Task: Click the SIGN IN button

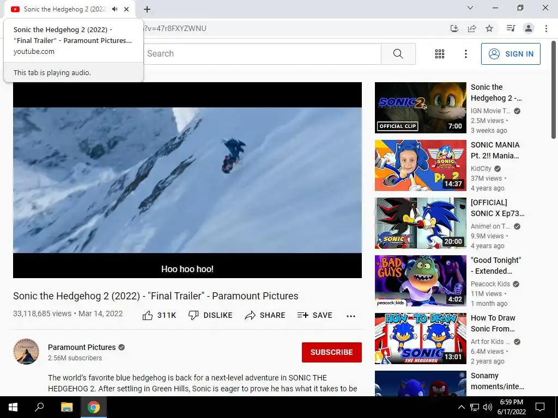Action: click(x=511, y=54)
